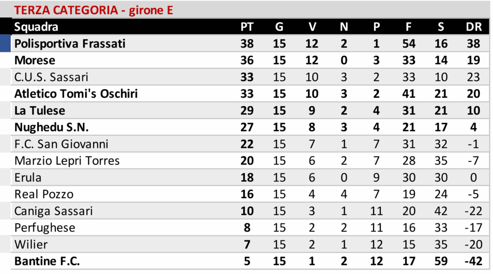Select the Morese team row name
Screen dimensions: 493x274
[x=35, y=60]
